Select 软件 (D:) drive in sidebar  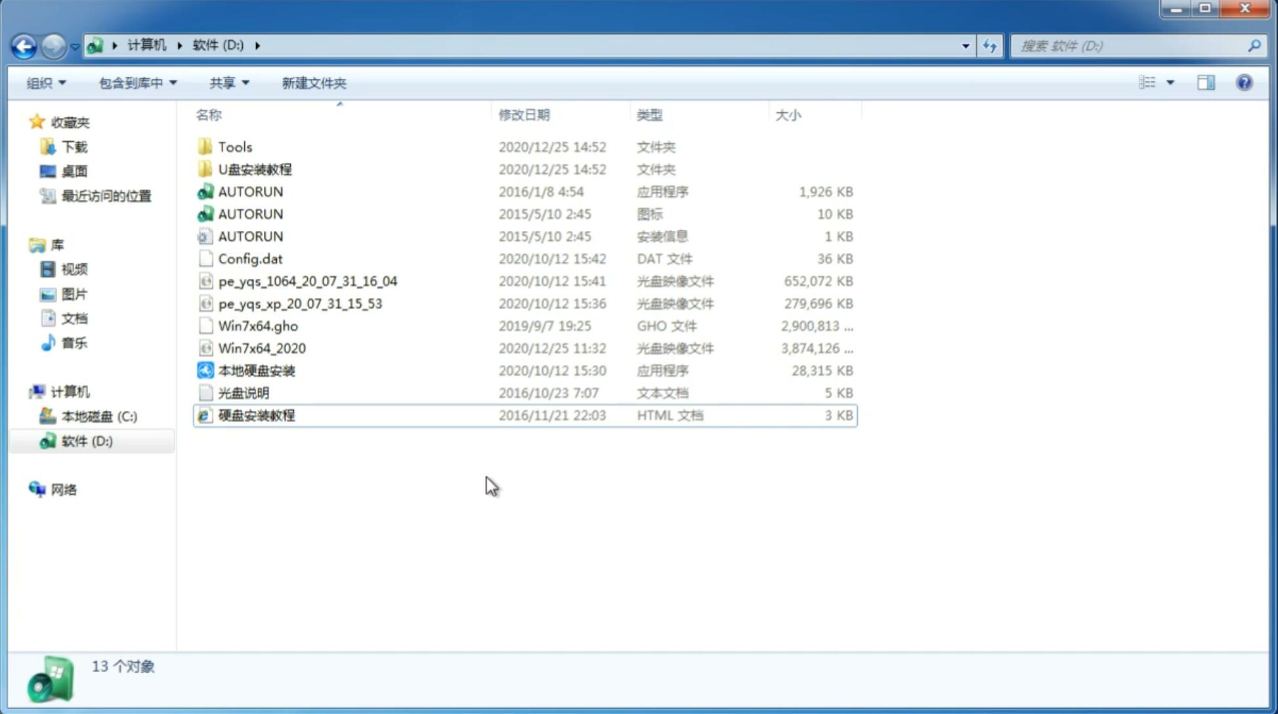coord(87,441)
